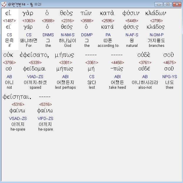Image resolution: width=183 pixels, height=183 pixels.
Task: Click the Greek word σοῦ
Action: click(x=169, y=55)
